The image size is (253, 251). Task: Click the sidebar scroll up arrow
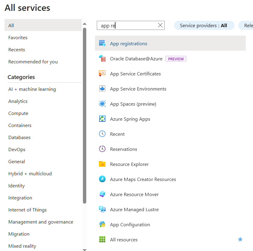pos(84,24)
